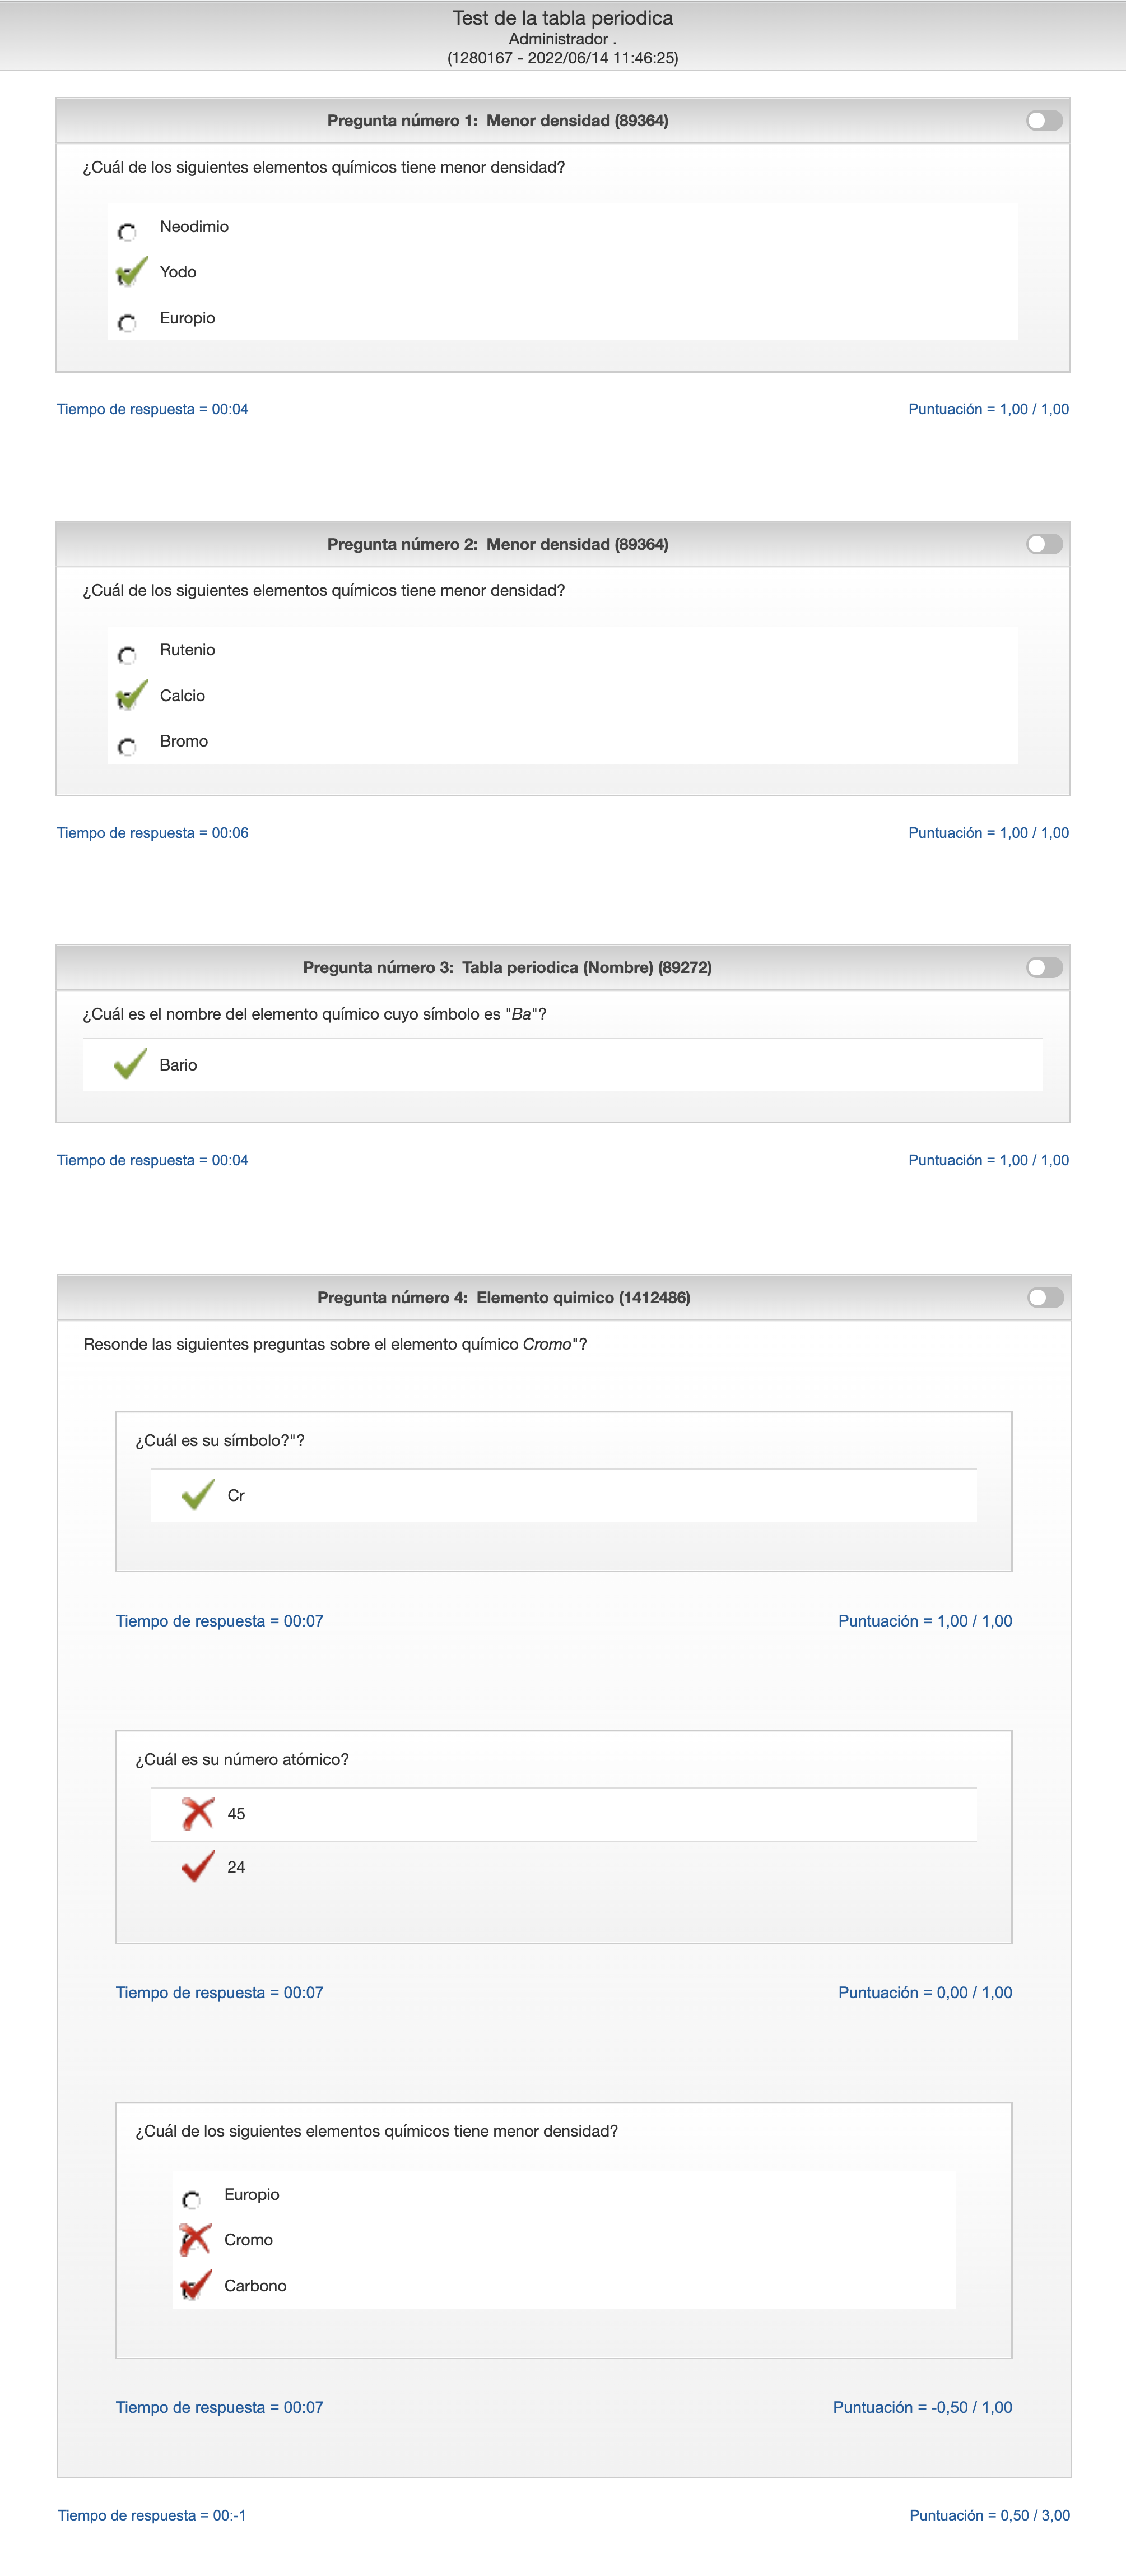Screen dimensions: 1126x2576
Task: Click the Puntuación = -0,50 / 1,00 text
Action: pos(922,2407)
